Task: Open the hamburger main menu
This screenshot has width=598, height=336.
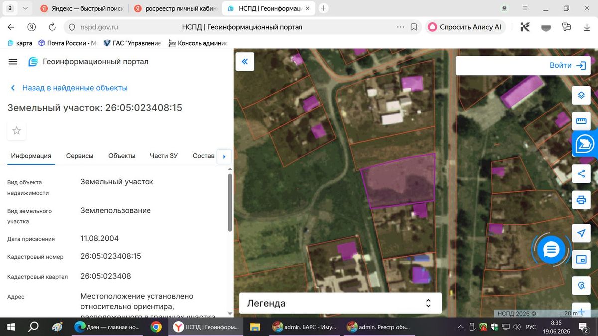Action: [x=13, y=62]
